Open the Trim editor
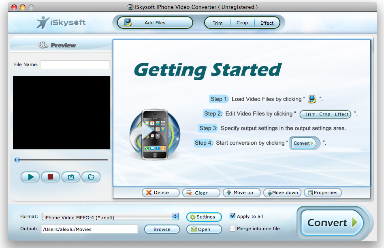 pyautogui.click(x=218, y=23)
